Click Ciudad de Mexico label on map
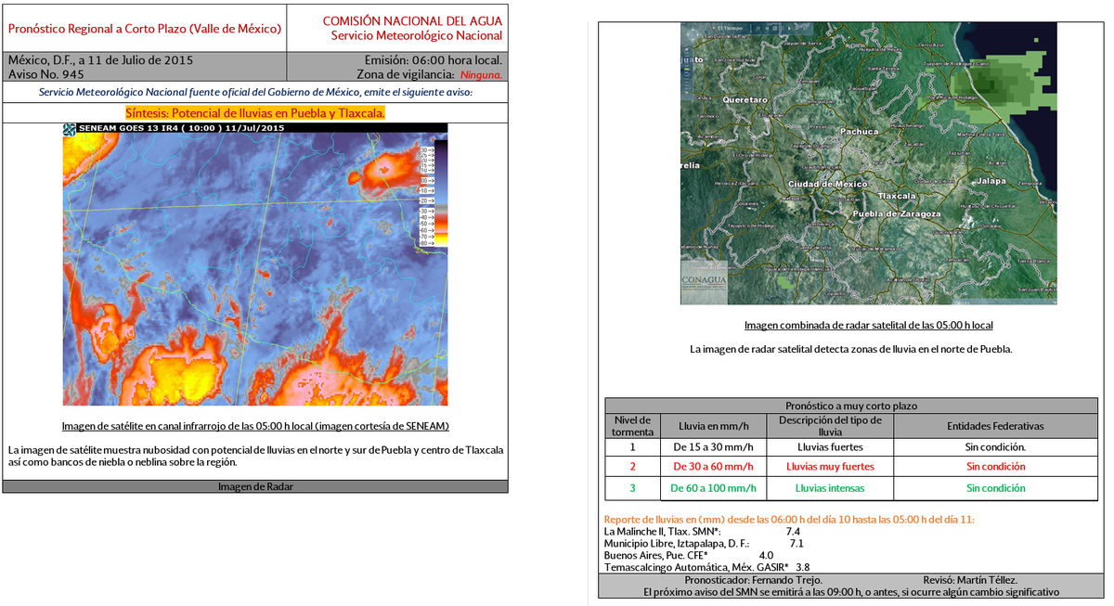 pyautogui.click(x=827, y=185)
